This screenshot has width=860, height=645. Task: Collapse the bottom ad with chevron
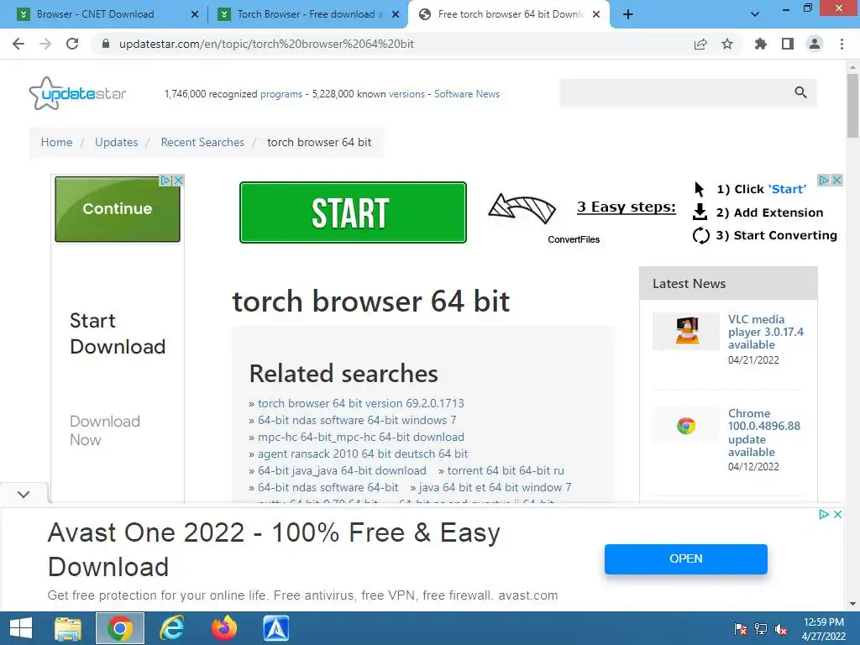pos(24,494)
